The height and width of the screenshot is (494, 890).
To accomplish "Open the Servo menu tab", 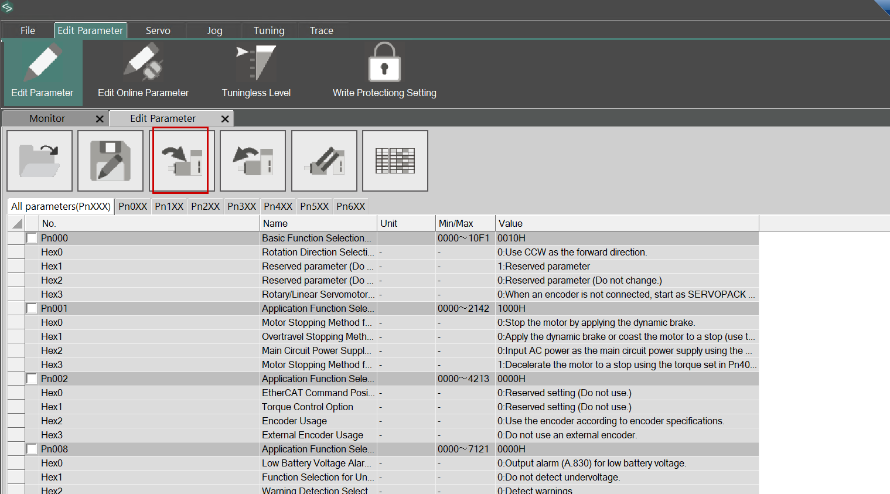I will coord(158,30).
